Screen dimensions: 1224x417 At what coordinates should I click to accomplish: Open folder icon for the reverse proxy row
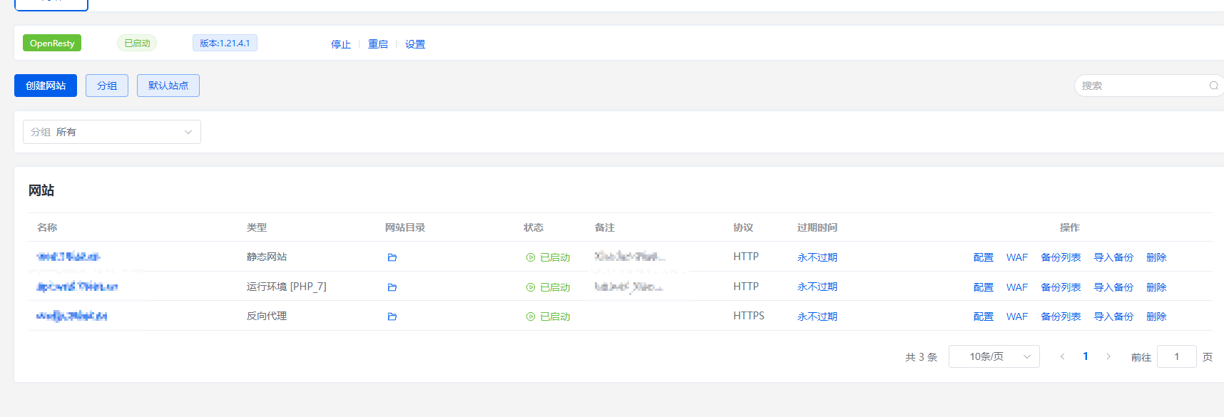[x=392, y=316]
